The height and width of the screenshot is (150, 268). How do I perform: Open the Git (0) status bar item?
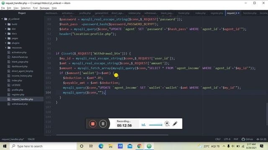tap(261, 139)
